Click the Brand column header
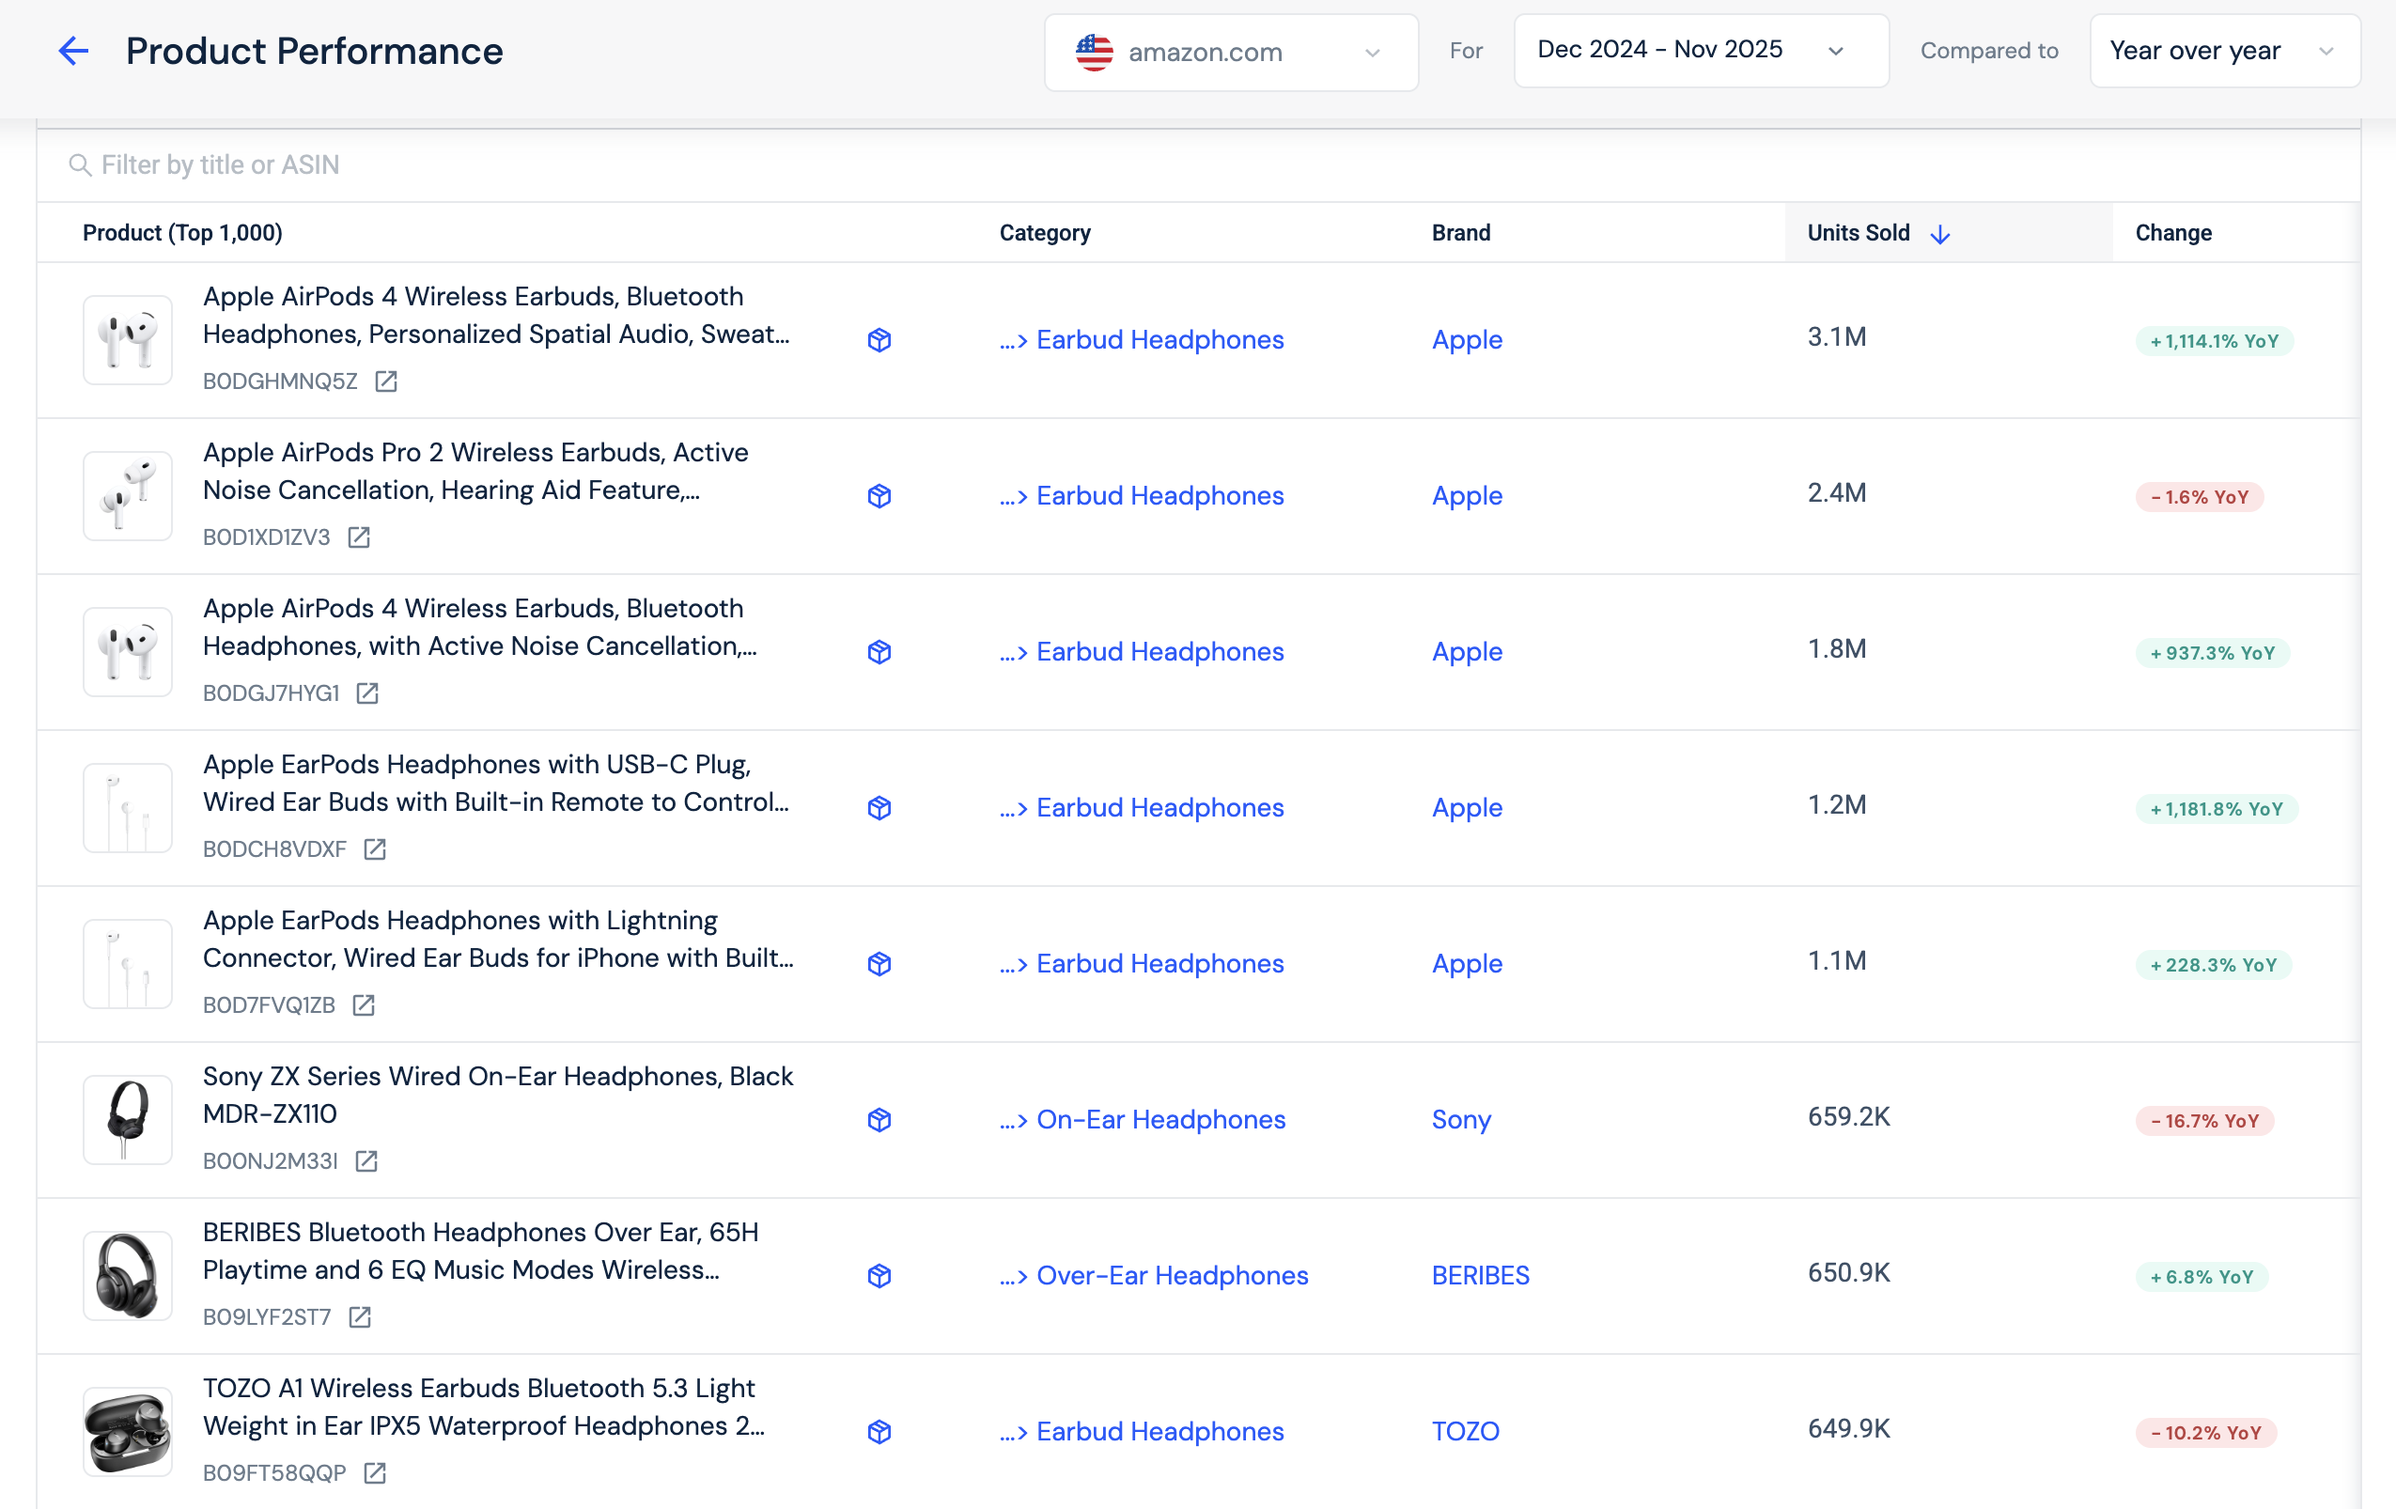This screenshot has height=1509, width=2396. [1461, 233]
